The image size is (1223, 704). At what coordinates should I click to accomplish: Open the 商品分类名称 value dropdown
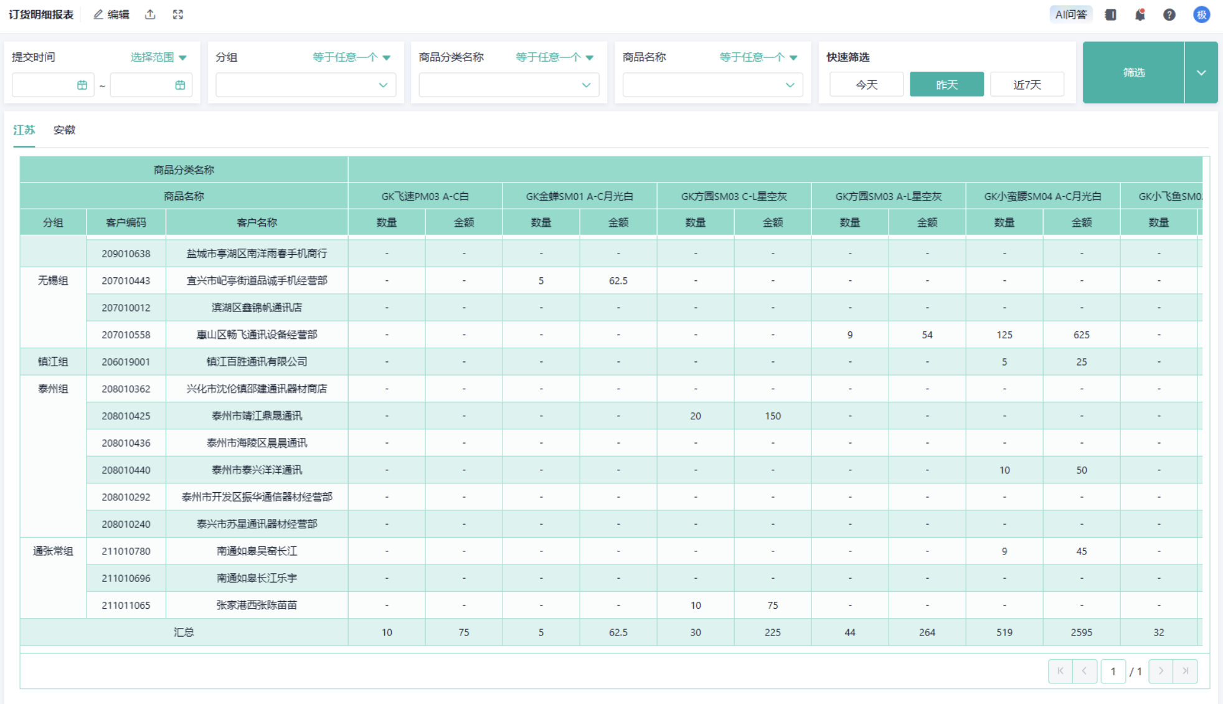(x=586, y=85)
